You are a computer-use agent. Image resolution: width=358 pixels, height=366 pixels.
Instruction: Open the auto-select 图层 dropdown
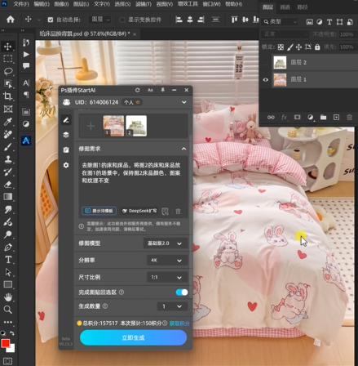coord(99,20)
